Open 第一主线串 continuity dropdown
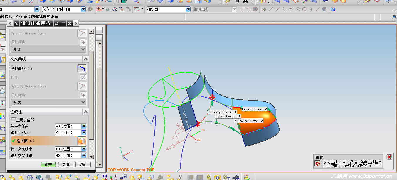This screenshot has height=180, width=397. click(x=84, y=126)
